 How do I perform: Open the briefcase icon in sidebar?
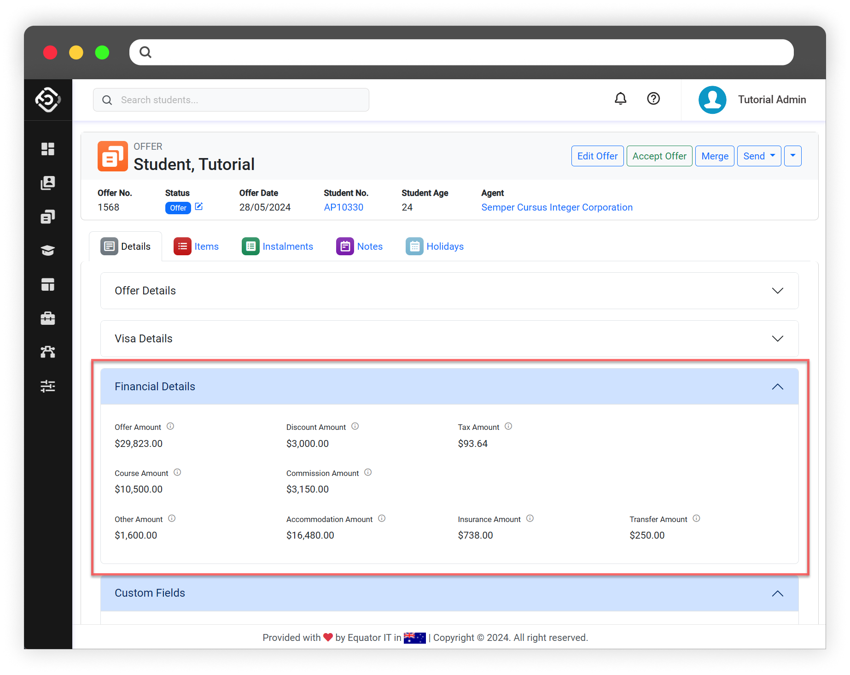pos(48,318)
